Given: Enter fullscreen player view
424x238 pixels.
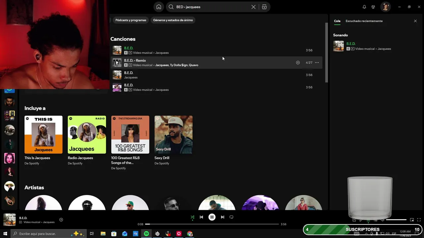Looking at the screenshot, I should [x=419, y=220].
